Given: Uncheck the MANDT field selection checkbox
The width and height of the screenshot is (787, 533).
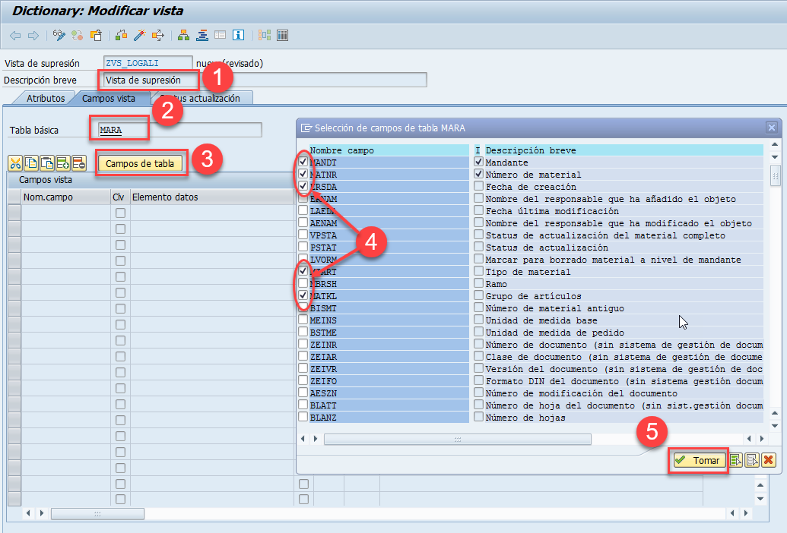Looking at the screenshot, I should [x=303, y=162].
